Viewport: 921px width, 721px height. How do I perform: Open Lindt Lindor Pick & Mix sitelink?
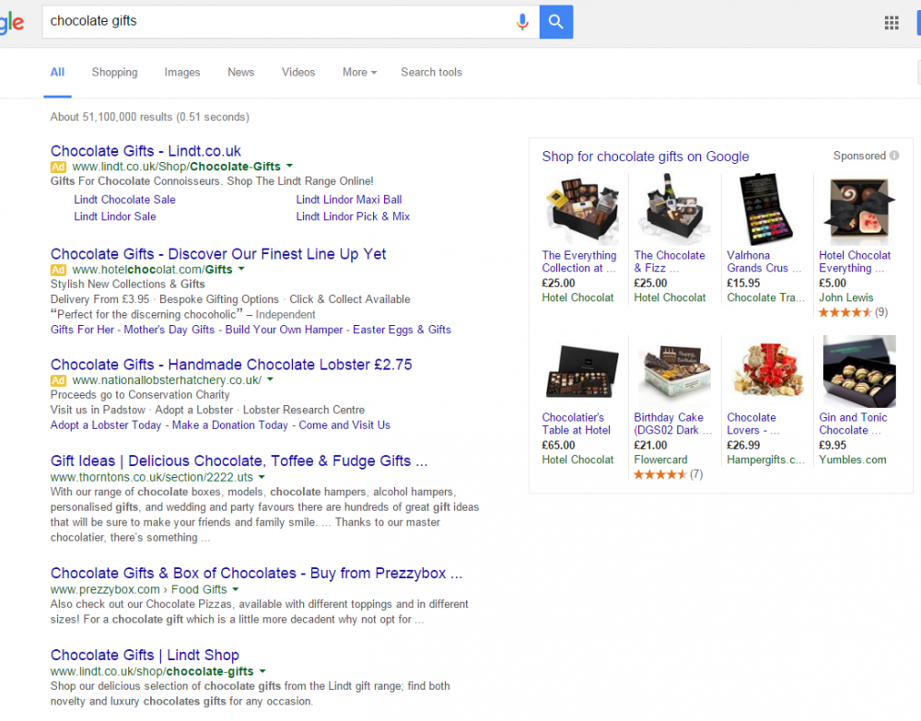[353, 216]
